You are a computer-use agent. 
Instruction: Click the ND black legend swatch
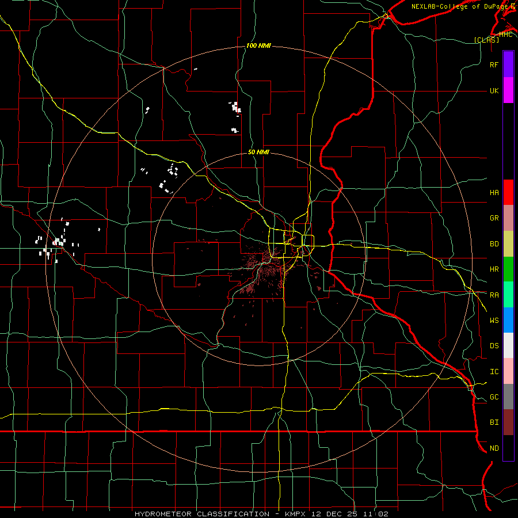[x=508, y=448]
